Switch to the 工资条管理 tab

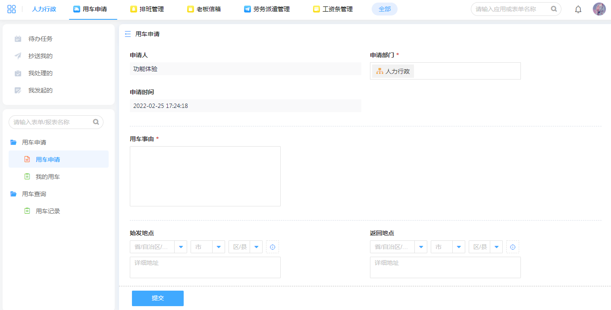coord(333,9)
